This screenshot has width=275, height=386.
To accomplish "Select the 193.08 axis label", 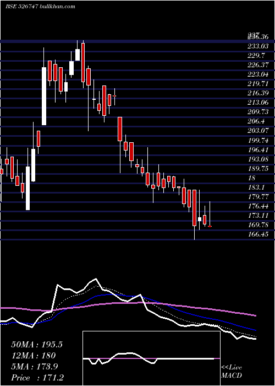I will tap(258, 159).
